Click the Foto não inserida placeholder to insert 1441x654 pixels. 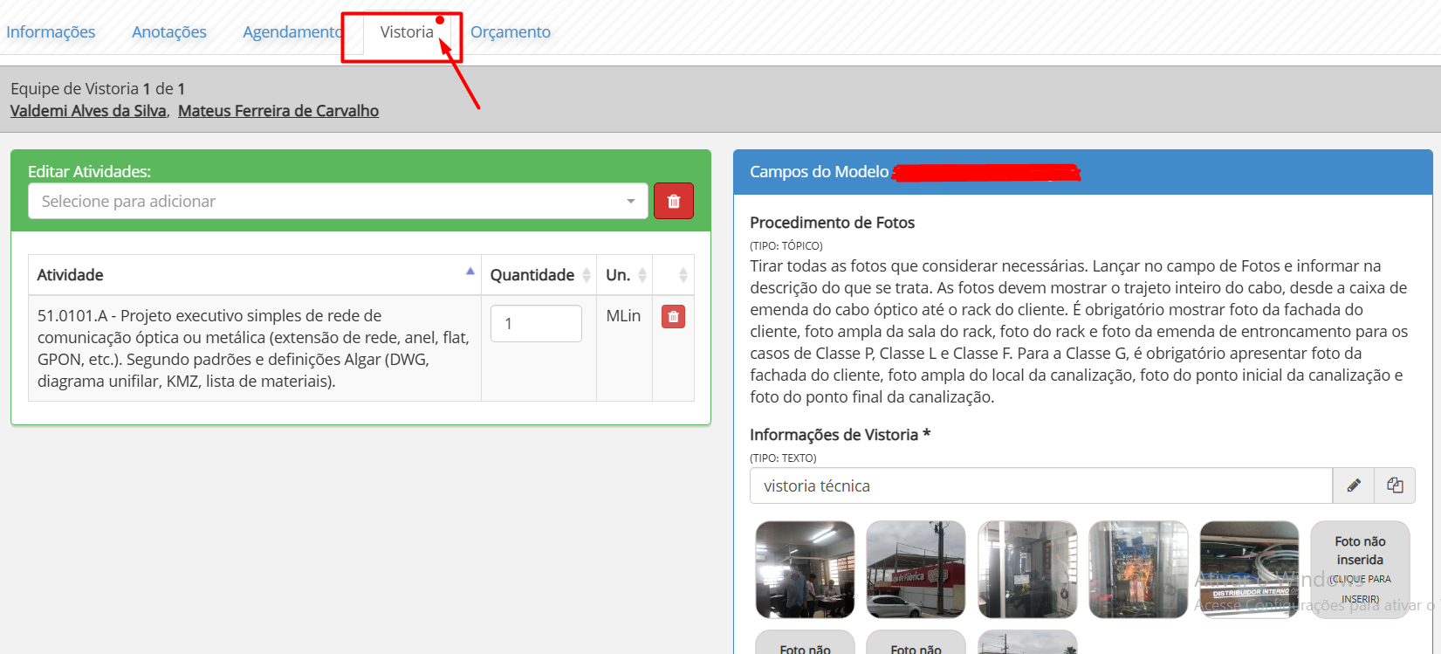[1360, 569]
